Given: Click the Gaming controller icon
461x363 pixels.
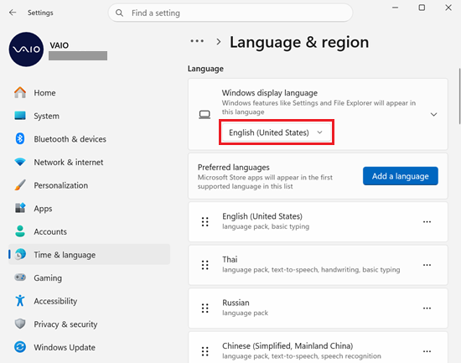Looking at the screenshot, I should tap(20, 277).
